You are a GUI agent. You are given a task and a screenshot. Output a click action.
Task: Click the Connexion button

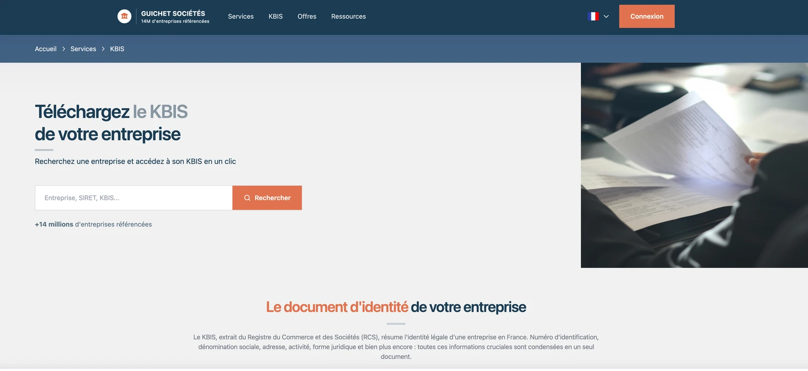coord(647,16)
